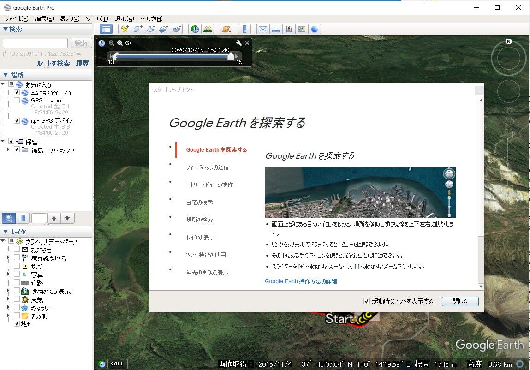Check the GPS device checkbox
This screenshot has height=370, width=530.
point(17,100)
